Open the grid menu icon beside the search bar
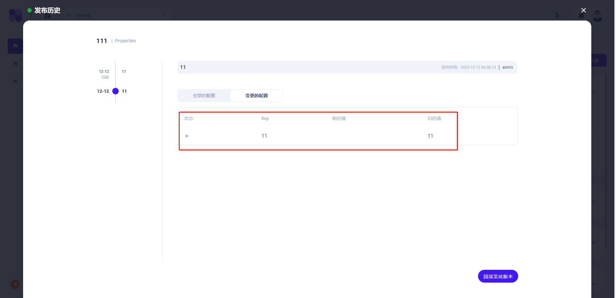 click(x=47, y=15)
